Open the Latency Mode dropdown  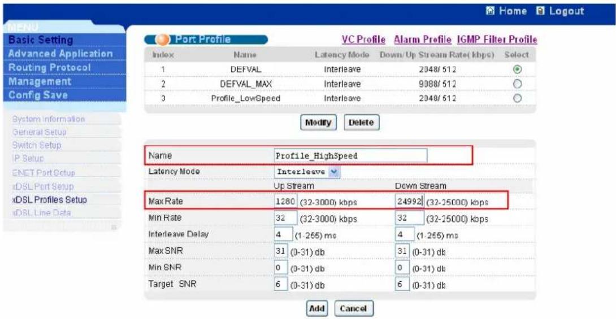[x=307, y=172]
